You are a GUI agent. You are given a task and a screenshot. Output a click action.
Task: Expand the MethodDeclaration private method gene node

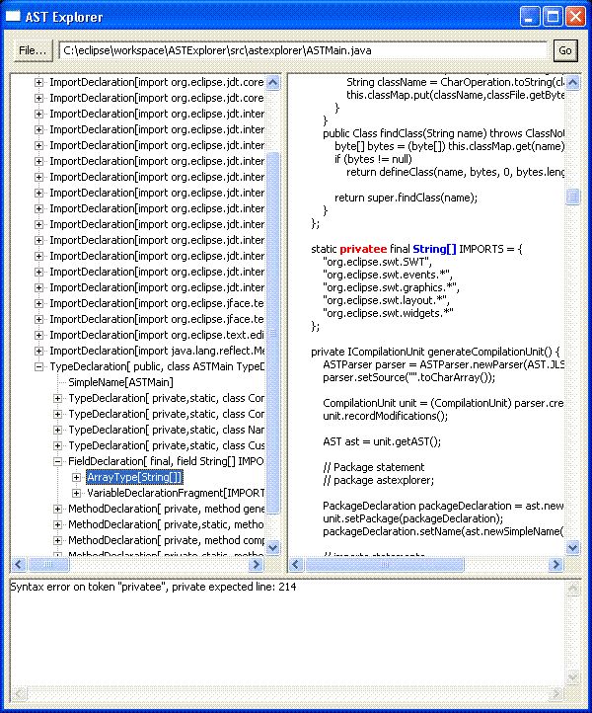pos(57,509)
